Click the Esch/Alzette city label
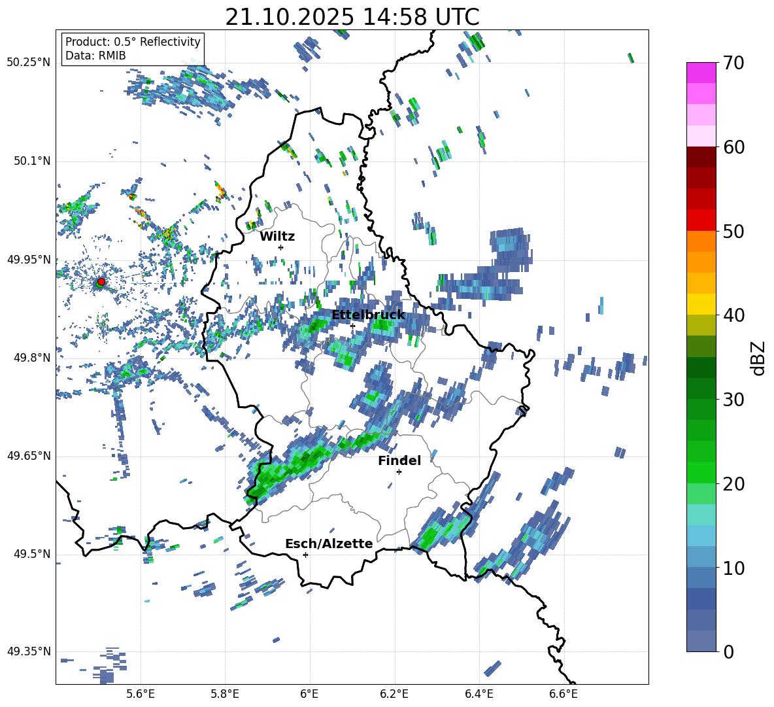The height and width of the screenshot is (707, 774). [329, 543]
